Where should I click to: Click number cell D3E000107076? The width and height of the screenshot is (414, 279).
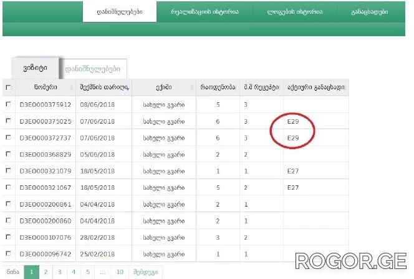pos(46,238)
